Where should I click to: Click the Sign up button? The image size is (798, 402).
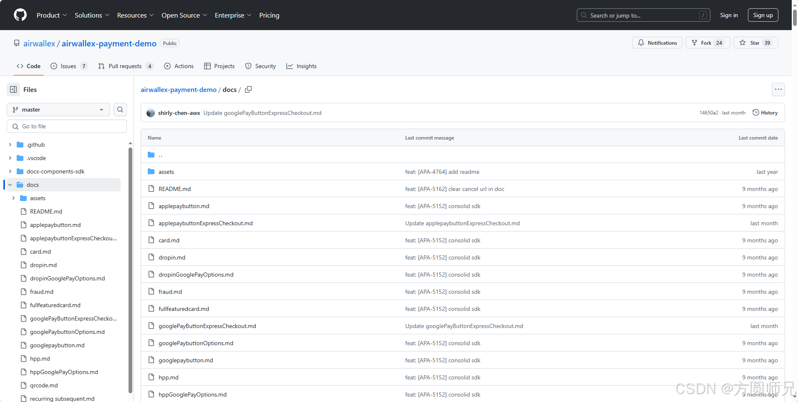tap(763, 15)
